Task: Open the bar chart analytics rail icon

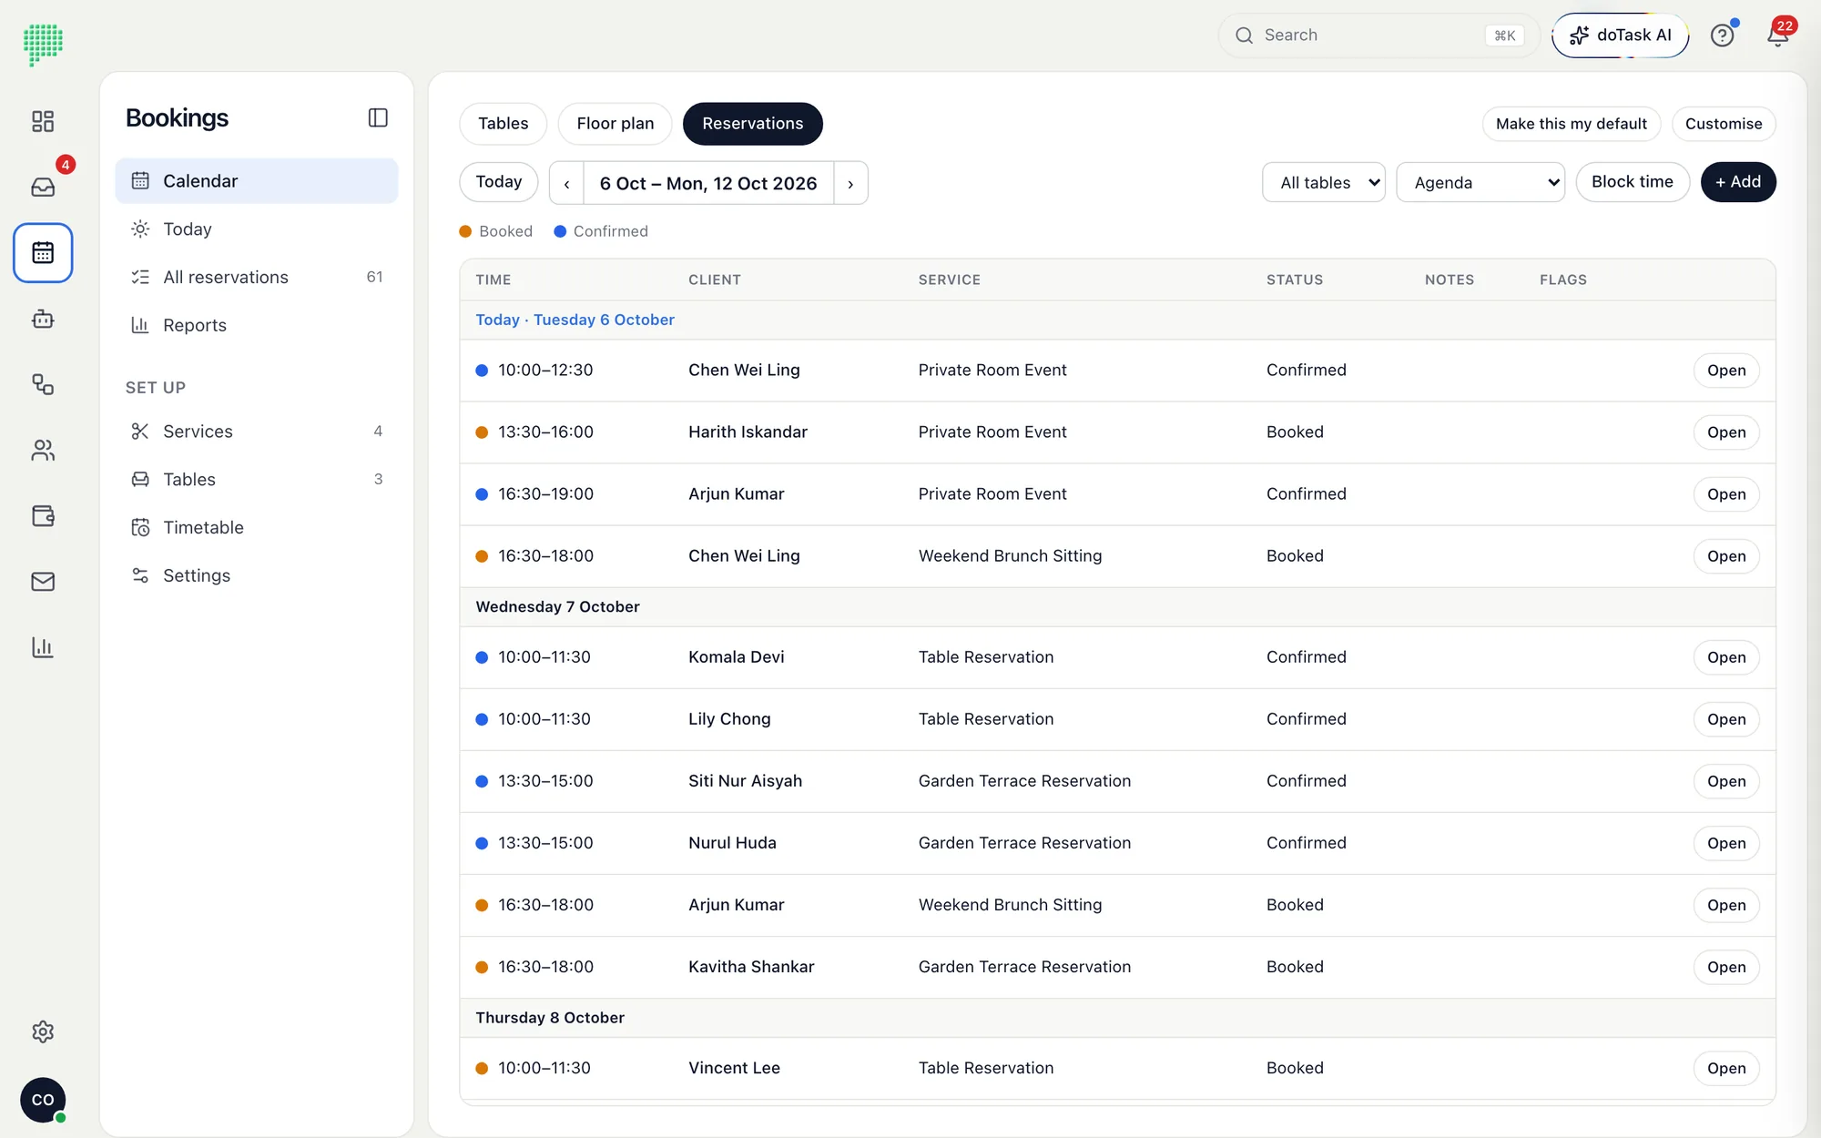Action: point(43,647)
